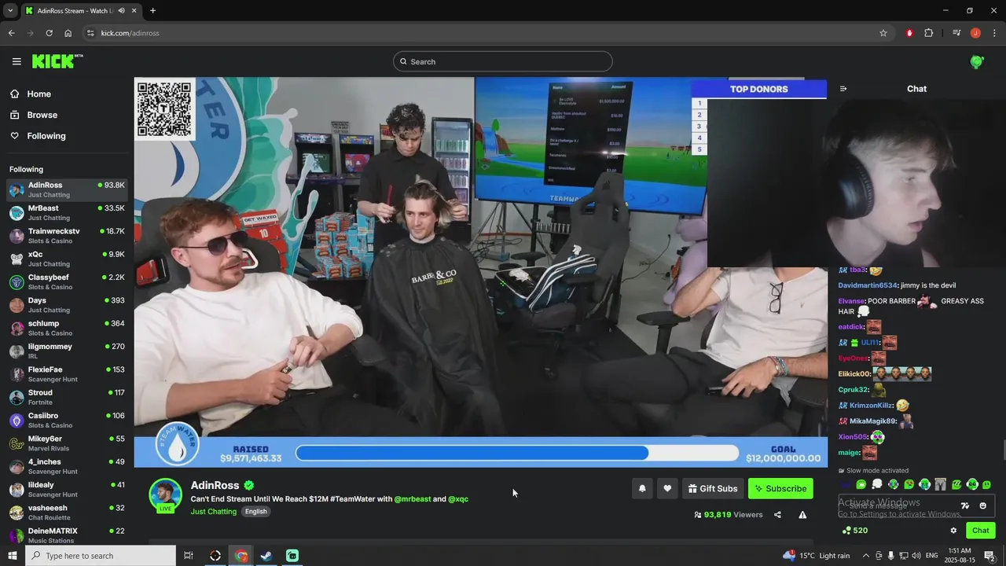Click the green Subscribe button
This screenshot has width=1006, height=566.
click(780, 488)
